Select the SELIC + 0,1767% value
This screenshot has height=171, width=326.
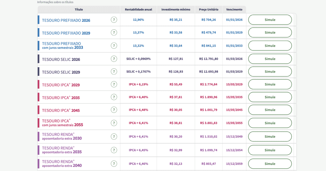(x=138, y=72)
